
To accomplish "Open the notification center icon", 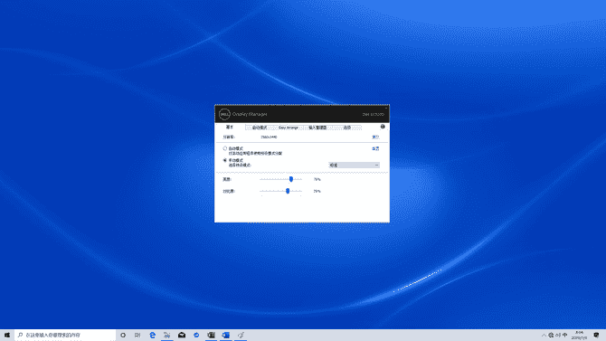I will point(596,336).
